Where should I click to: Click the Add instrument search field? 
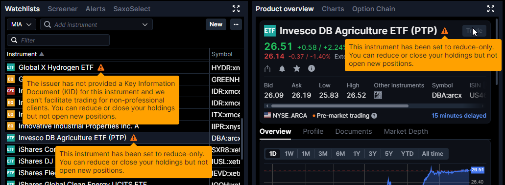click(x=96, y=24)
